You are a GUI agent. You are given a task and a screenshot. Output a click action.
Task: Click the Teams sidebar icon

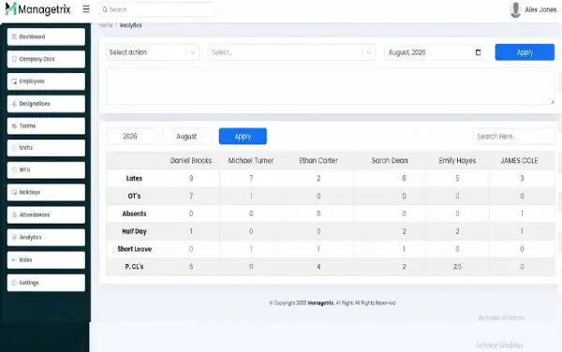pyautogui.click(x=14, y=125)
